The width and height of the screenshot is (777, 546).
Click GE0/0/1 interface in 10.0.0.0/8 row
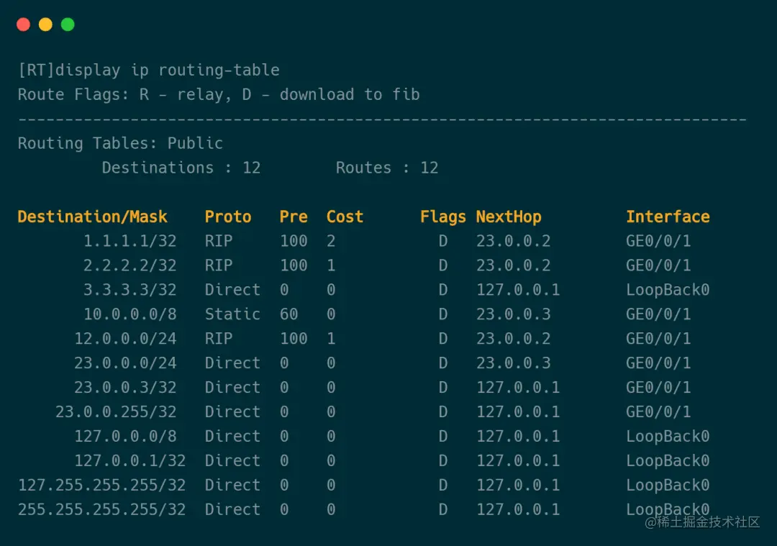tap(658, 314)
